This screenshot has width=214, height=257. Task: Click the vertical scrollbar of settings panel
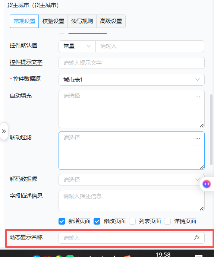(x=211, y=130)
